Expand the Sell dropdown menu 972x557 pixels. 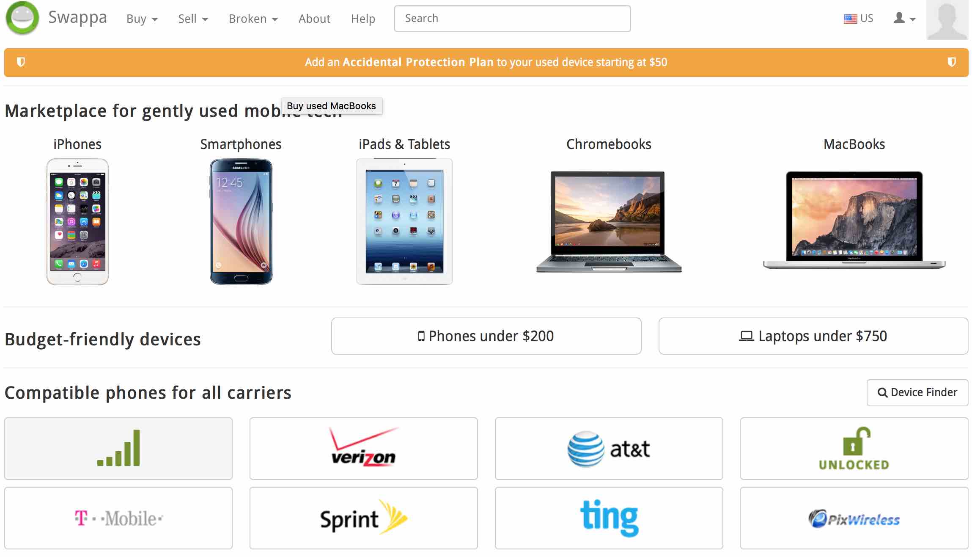[193, 18]
